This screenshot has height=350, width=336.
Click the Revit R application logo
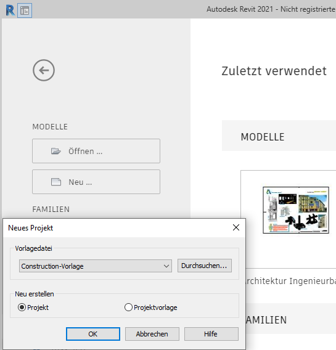pos(10,10)
